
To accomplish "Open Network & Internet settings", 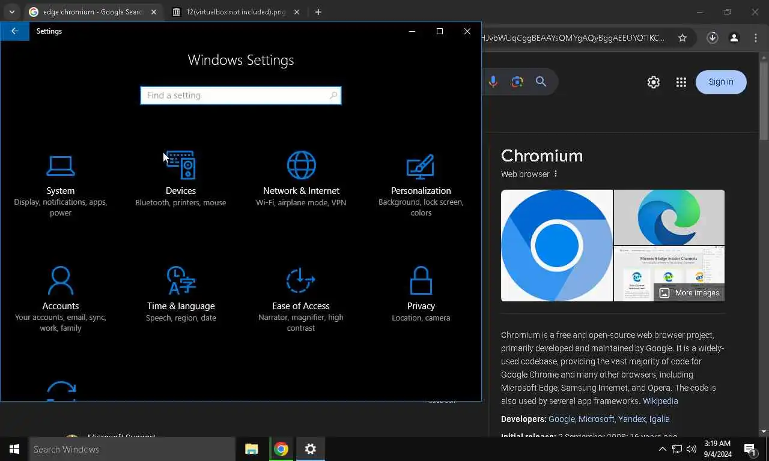I will pyautogui.click(x=301, y=180).
